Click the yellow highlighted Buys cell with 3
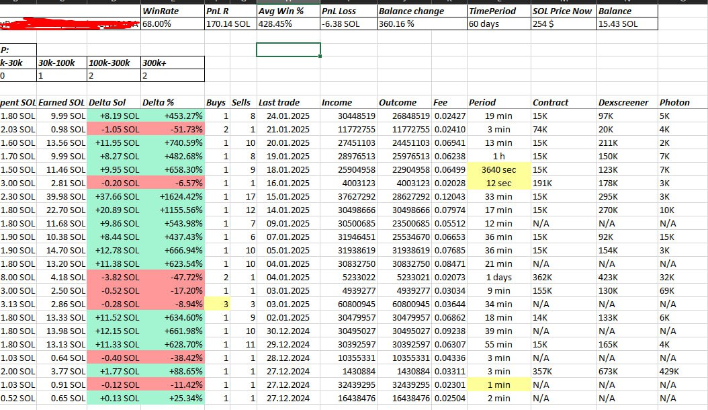The height and width of the screenshot is (410, 708). tap(218, 303)
